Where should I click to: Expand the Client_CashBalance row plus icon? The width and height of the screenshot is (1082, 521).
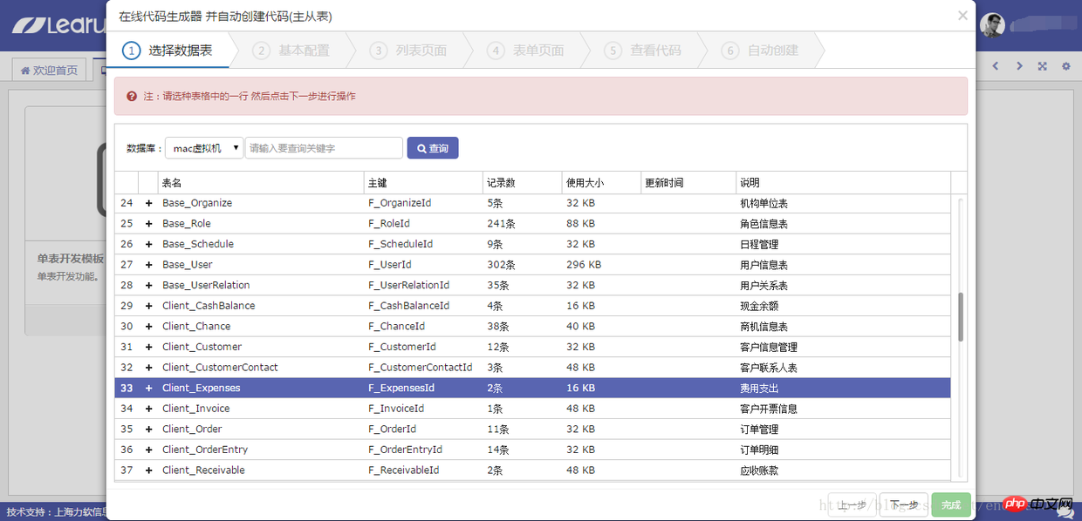point(148,306)
